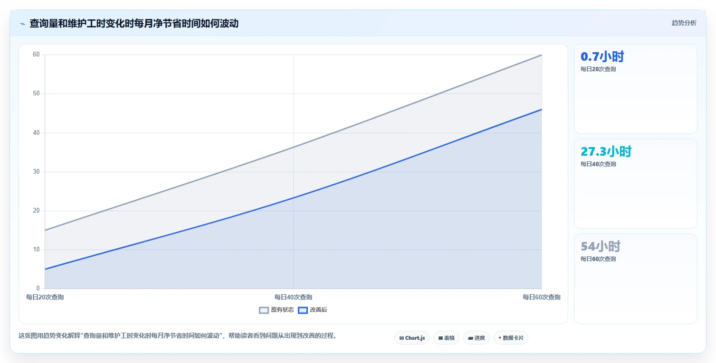This screenshot has width=716, height=363.
Task: Toggle the 改善后 legend item
Action: tap(313, 310)
